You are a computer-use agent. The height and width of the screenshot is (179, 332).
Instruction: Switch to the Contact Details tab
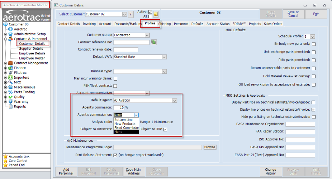click(x=68, y=24)
